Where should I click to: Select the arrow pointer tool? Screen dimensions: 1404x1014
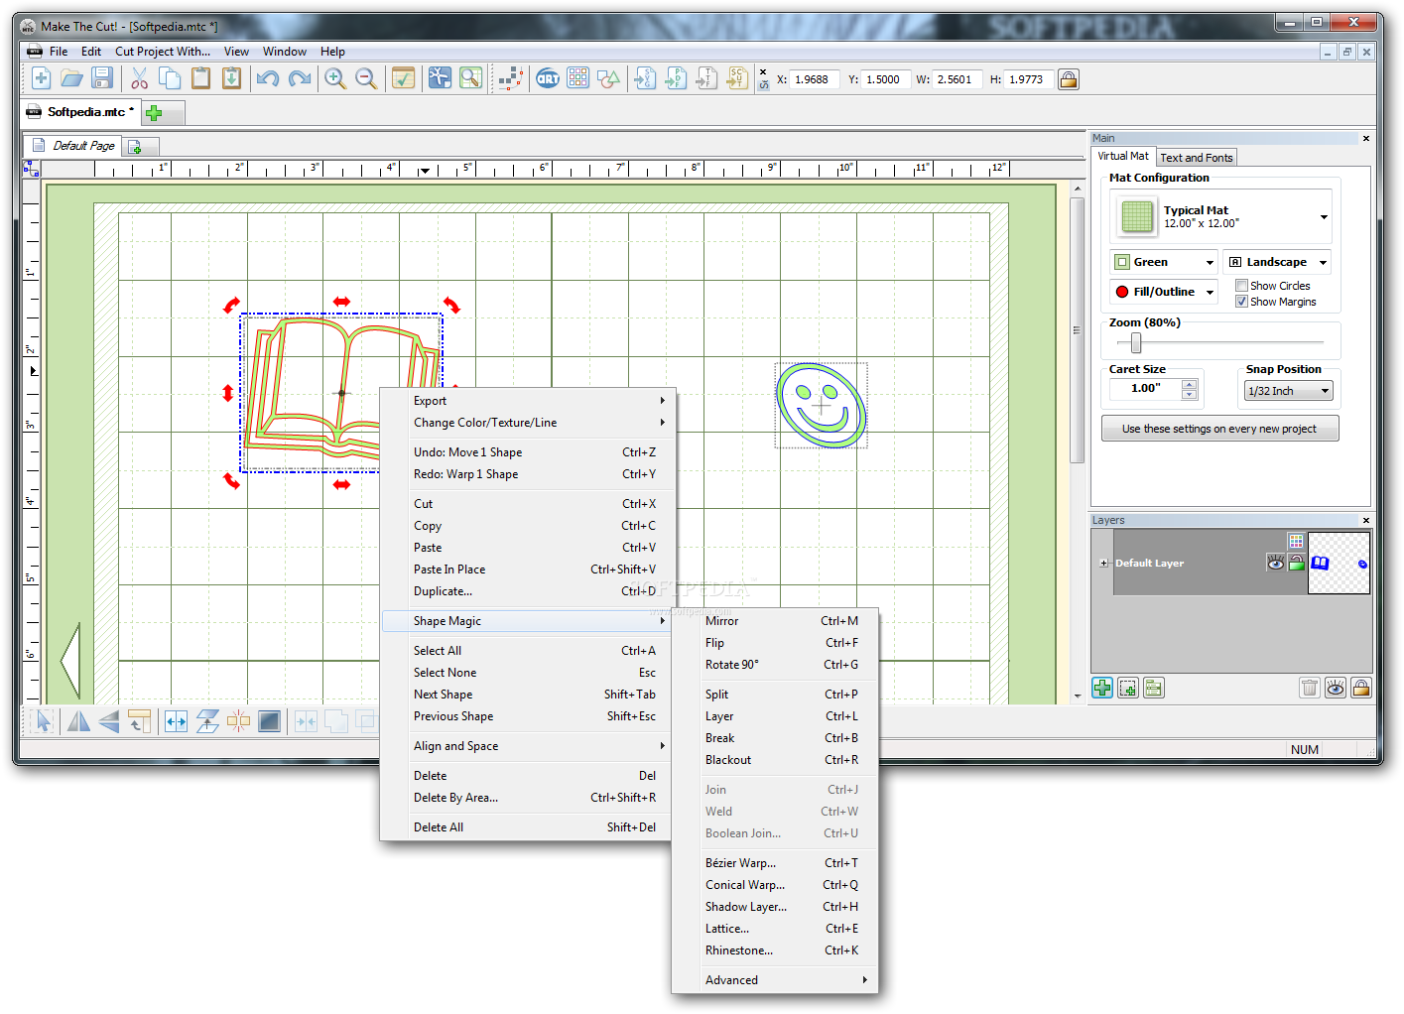(42, 721)
